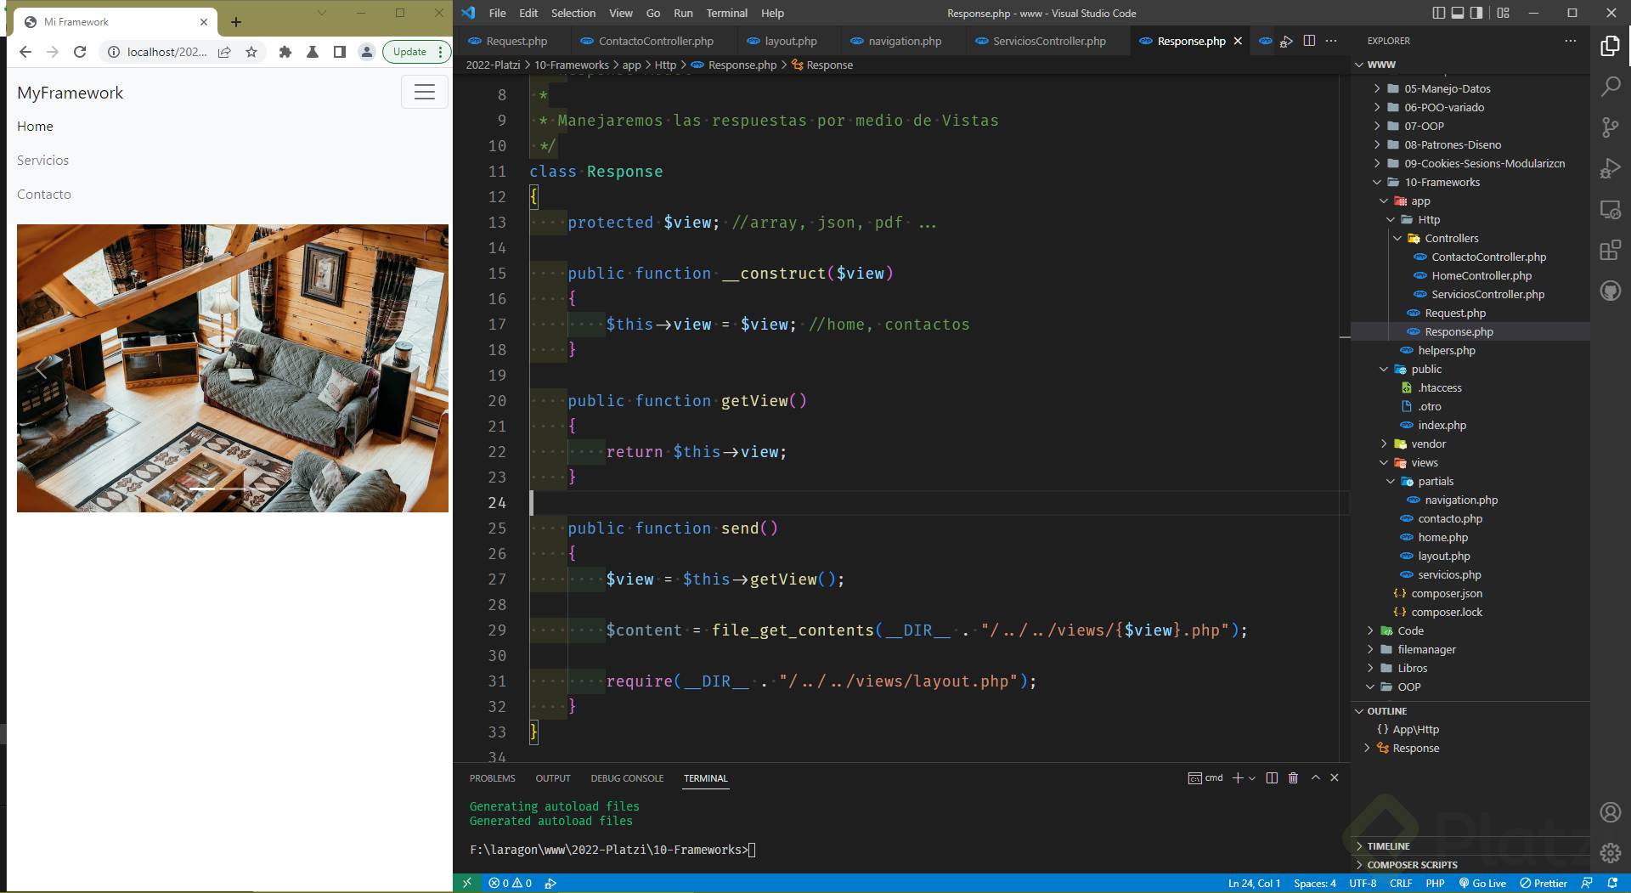Close the terminal panel
The height and width of the screenshot is (893, 1631).
pos(1335,777)
